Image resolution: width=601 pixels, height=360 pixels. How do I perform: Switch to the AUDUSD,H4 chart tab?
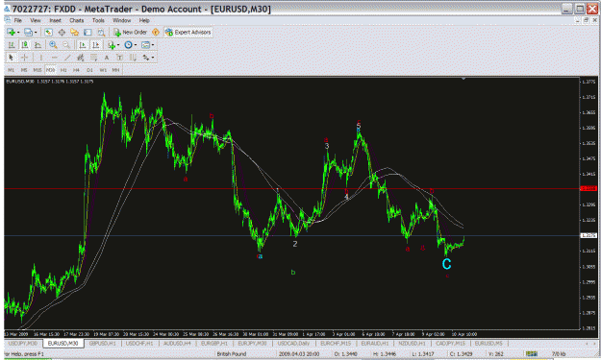(x=177, y=343)
